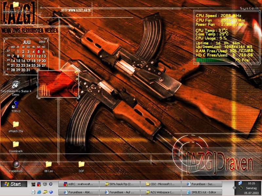This screenshot has height=196, width=262.
Task: Click the RAM Free/Used: 301 /211MB line
Action: (x=224, y=51)
